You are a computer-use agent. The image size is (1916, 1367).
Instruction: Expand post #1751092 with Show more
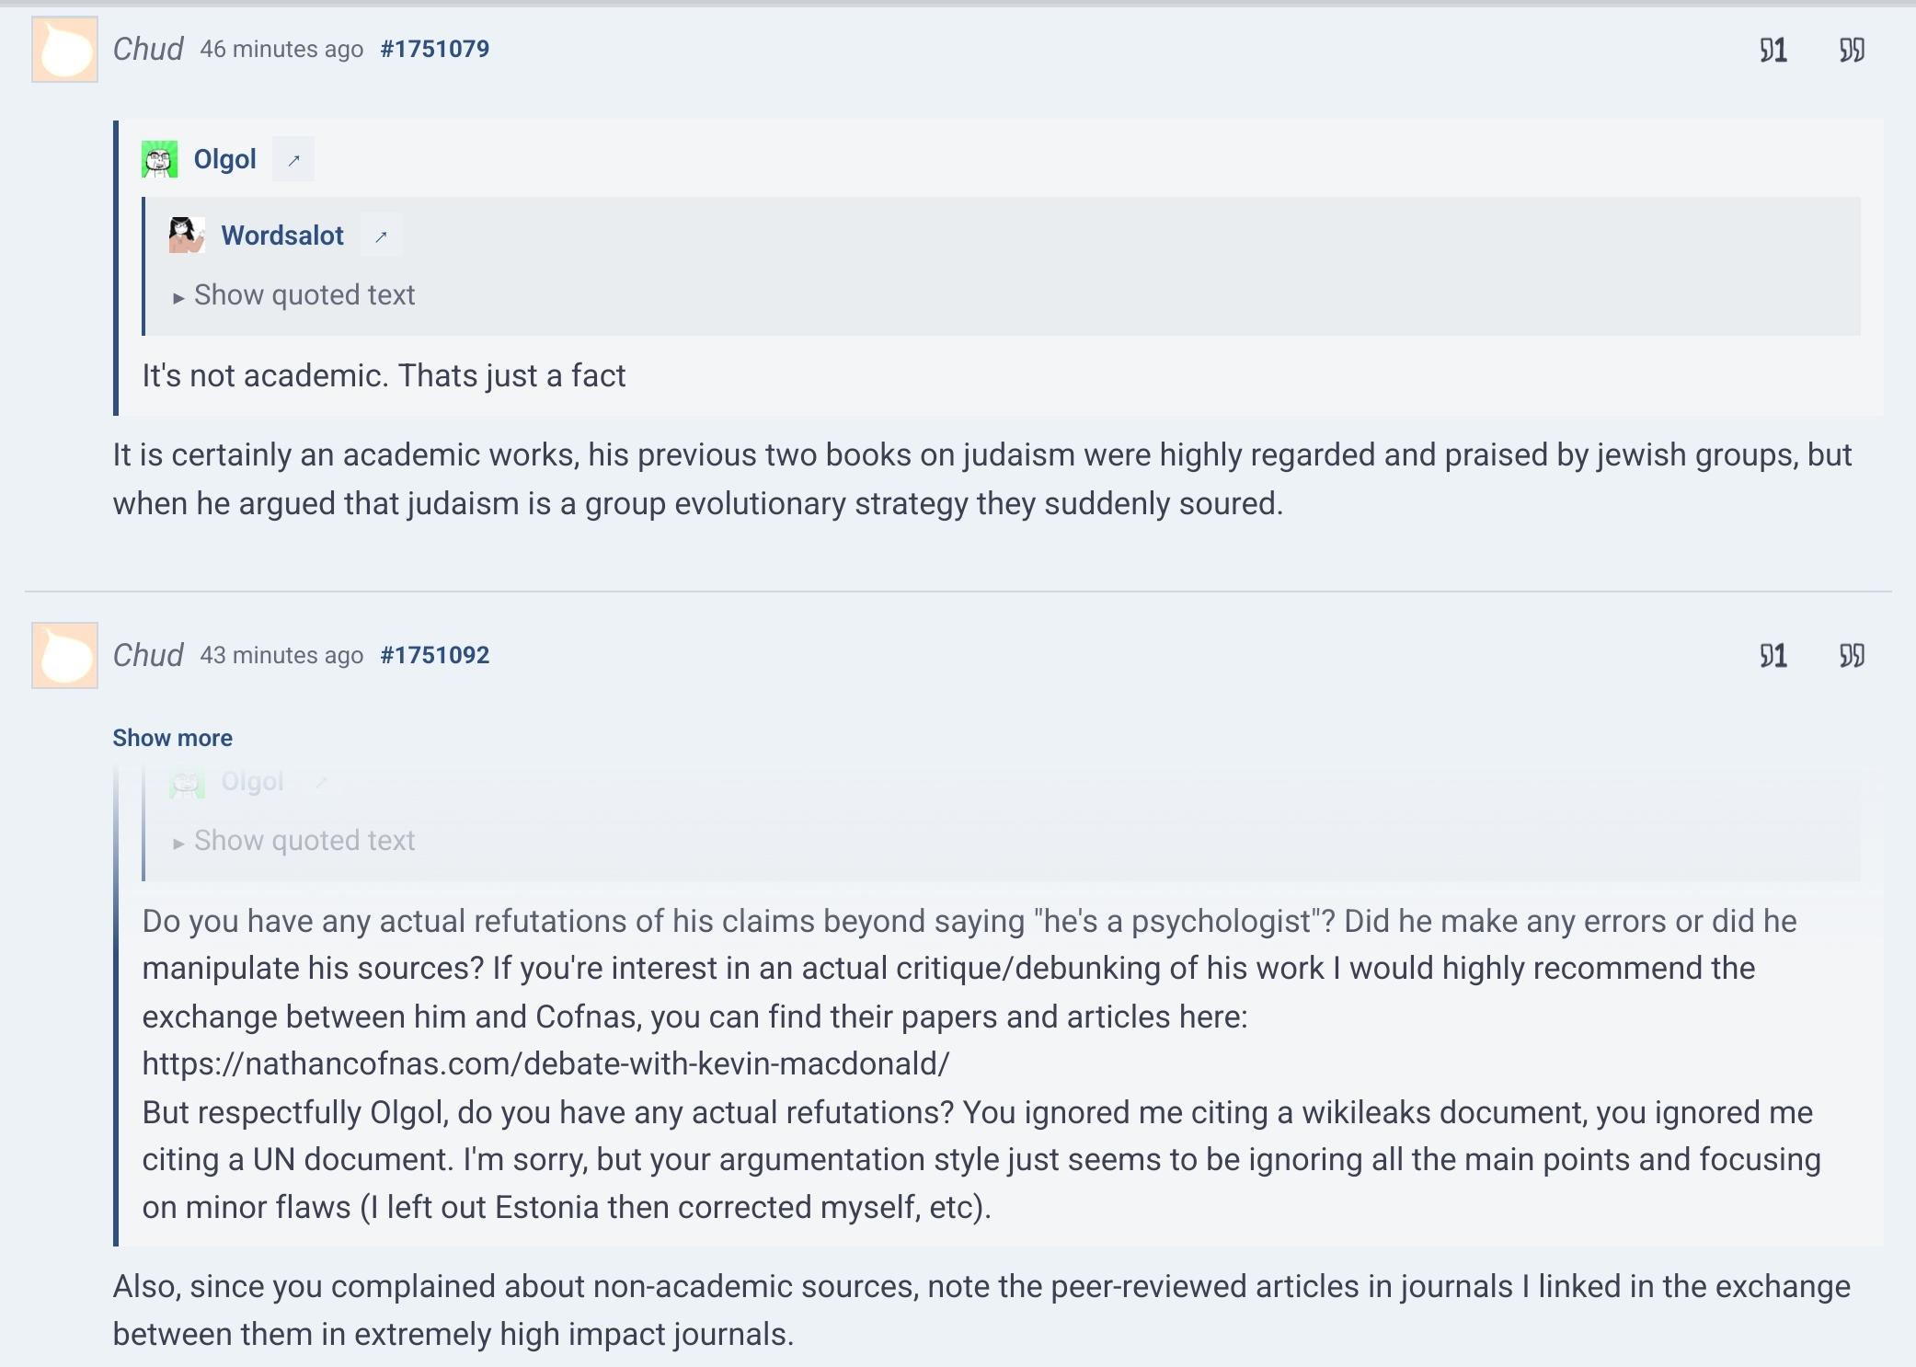click(x=172, y=738)
